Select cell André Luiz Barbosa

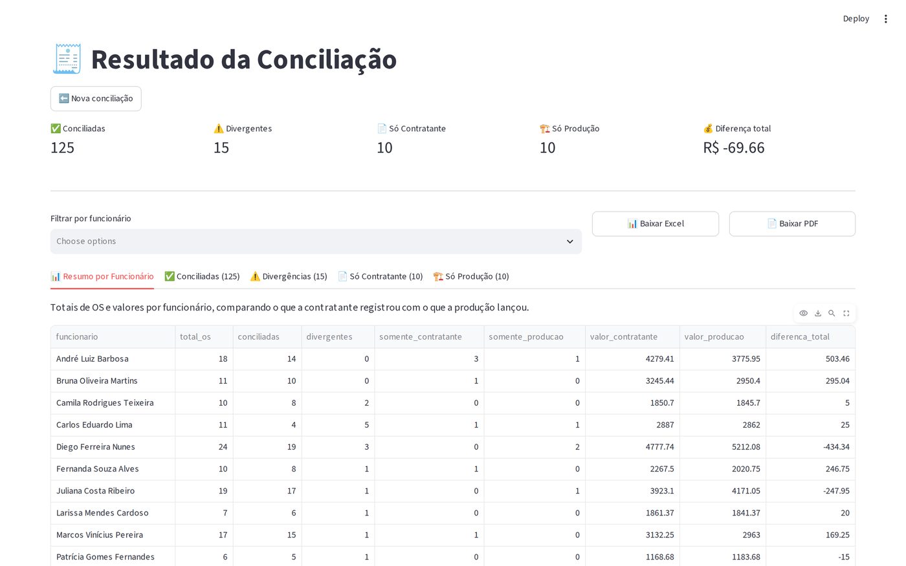[113, 359]
